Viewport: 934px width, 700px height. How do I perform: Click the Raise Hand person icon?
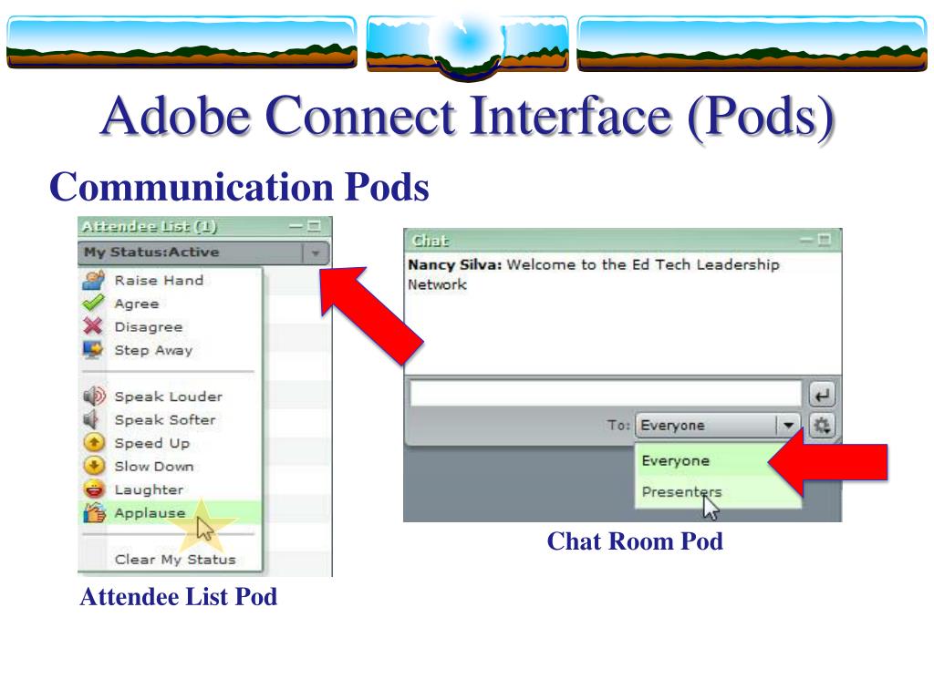94,280
